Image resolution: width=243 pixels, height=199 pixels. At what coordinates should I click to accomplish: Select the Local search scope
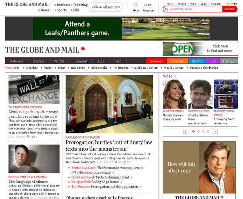click(x=204, y=4)
